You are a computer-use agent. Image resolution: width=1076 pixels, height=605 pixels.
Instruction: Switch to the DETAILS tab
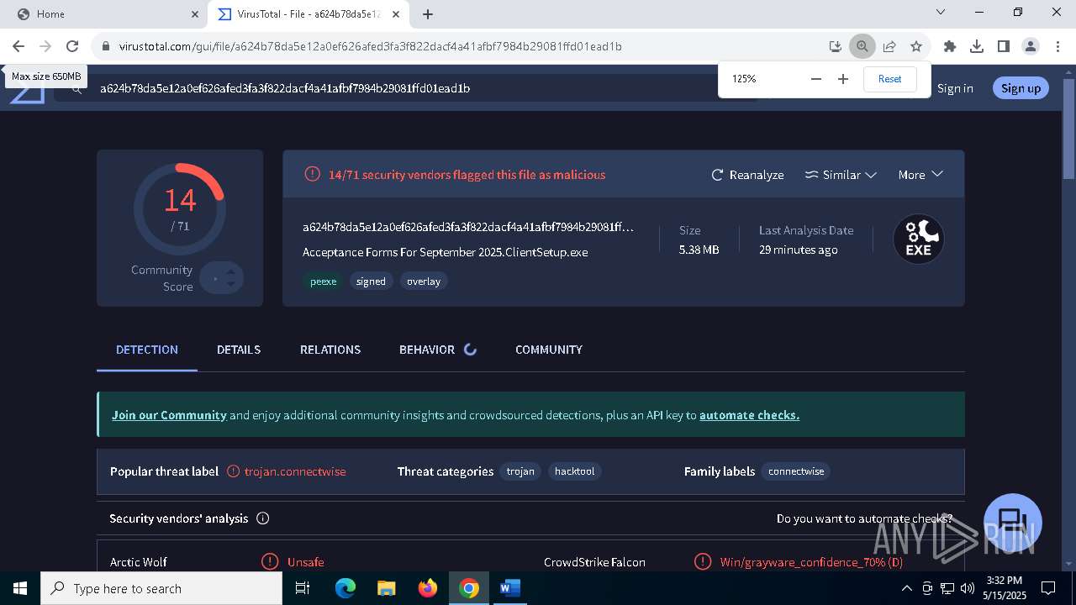239,350
